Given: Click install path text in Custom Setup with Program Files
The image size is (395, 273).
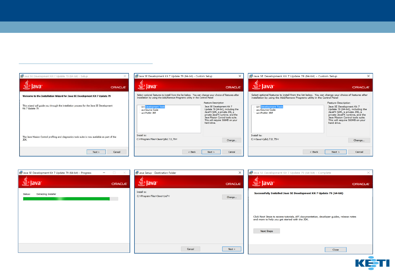Looking at the screenshot, I should 157,139.
